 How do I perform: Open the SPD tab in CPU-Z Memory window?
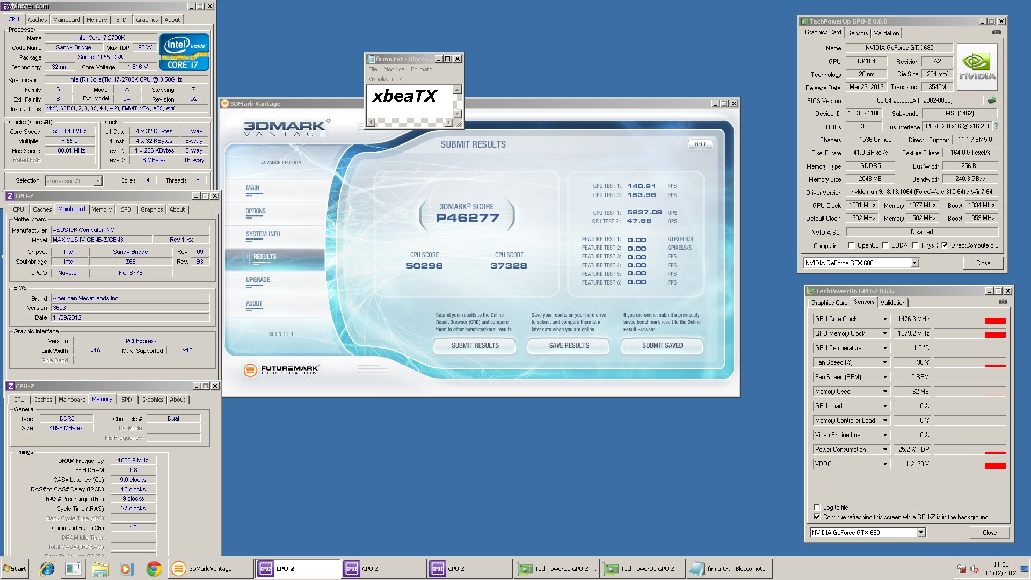127,400
